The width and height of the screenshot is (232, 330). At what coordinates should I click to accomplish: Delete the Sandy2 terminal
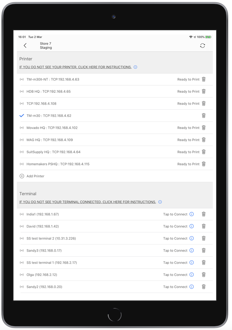tap(203, 287)
